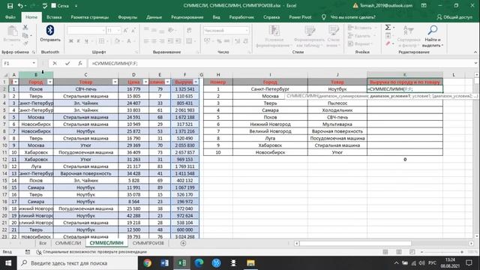
Task: Undo the last action
Action: (x=20, y=6)
